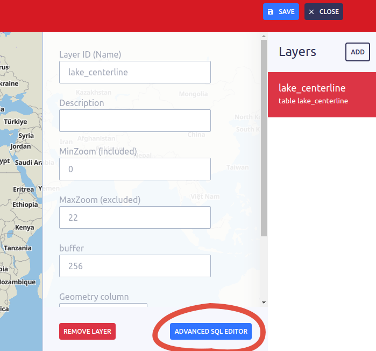Click the MinZoom field showing 0
The width and height of the screenshot is (376, 351).
pos(134,169)
